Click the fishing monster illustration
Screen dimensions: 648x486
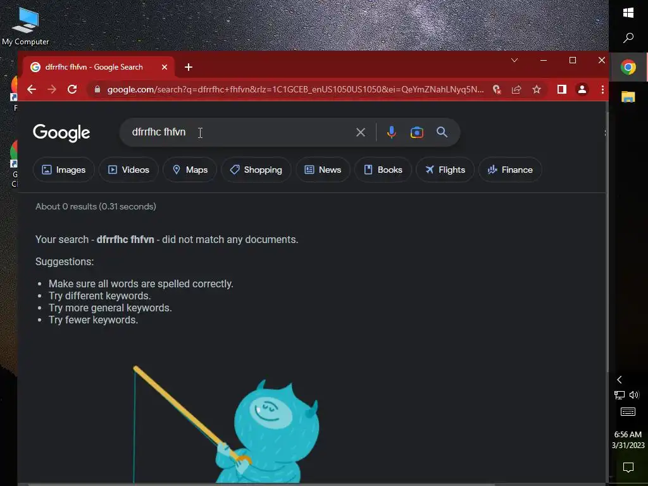click(226, 424)
